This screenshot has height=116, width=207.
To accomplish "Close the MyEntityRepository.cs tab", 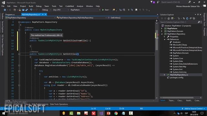I will pos(46,15).
